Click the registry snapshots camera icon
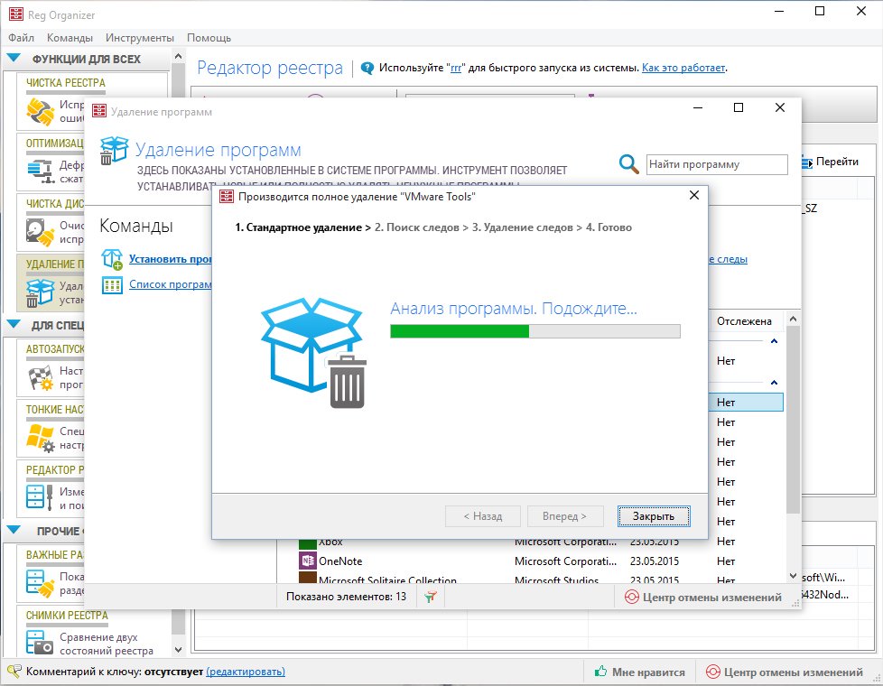The width and height of the screenshot is (883, 686). [40, 644]
